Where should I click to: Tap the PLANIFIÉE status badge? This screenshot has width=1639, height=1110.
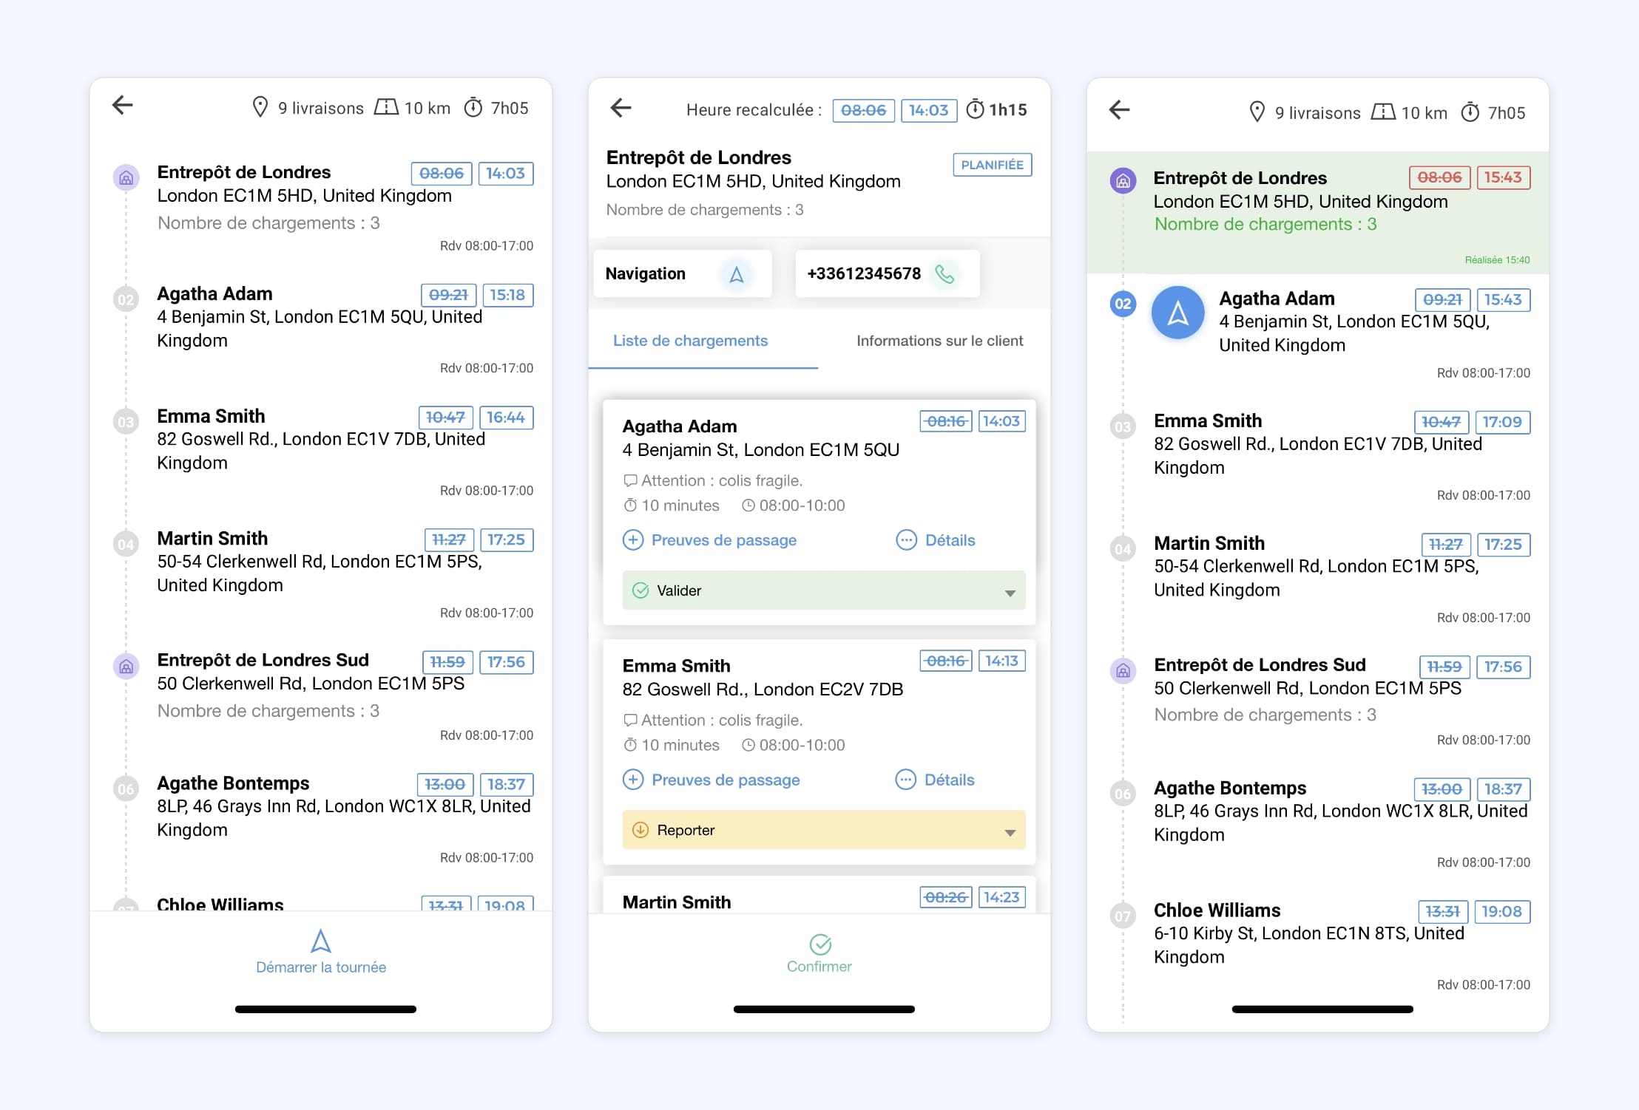(x=992, y=164)
